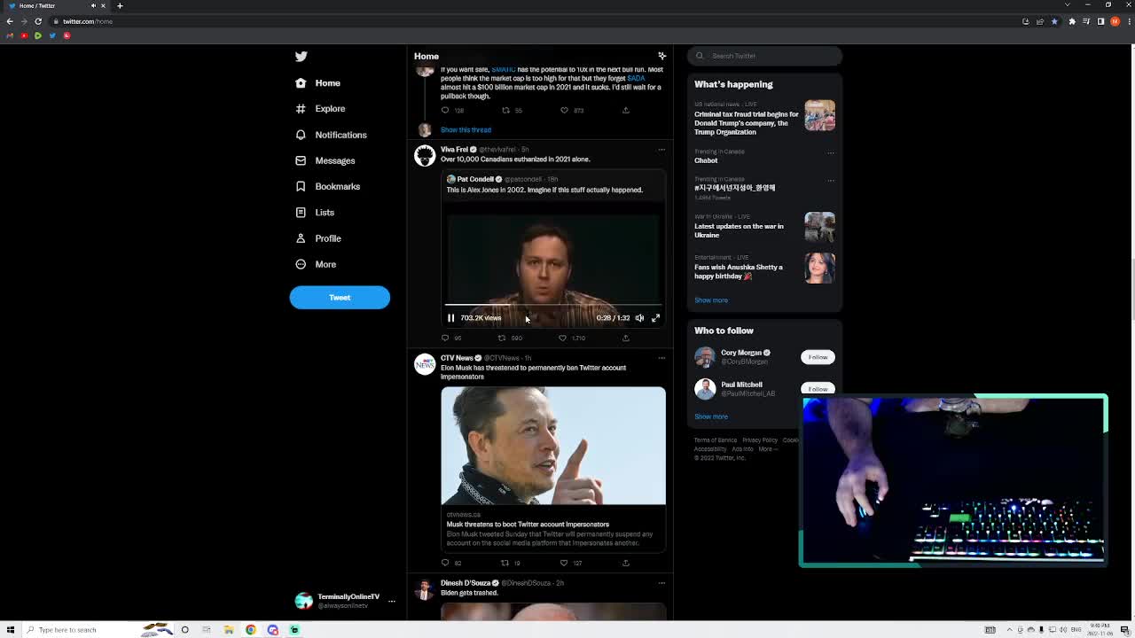Image resolution: width=1135 pixels, height=638 pixels.
Task: Seek on the video progress bar
Action: pos(553,306)
